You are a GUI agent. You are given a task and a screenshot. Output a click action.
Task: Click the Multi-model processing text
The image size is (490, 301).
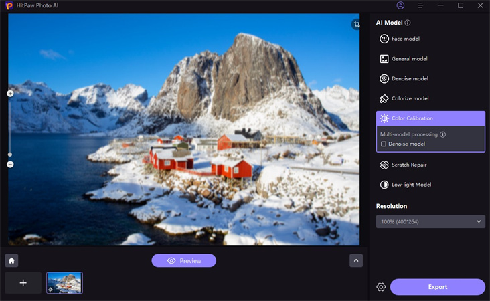click(x=409, y=134)
